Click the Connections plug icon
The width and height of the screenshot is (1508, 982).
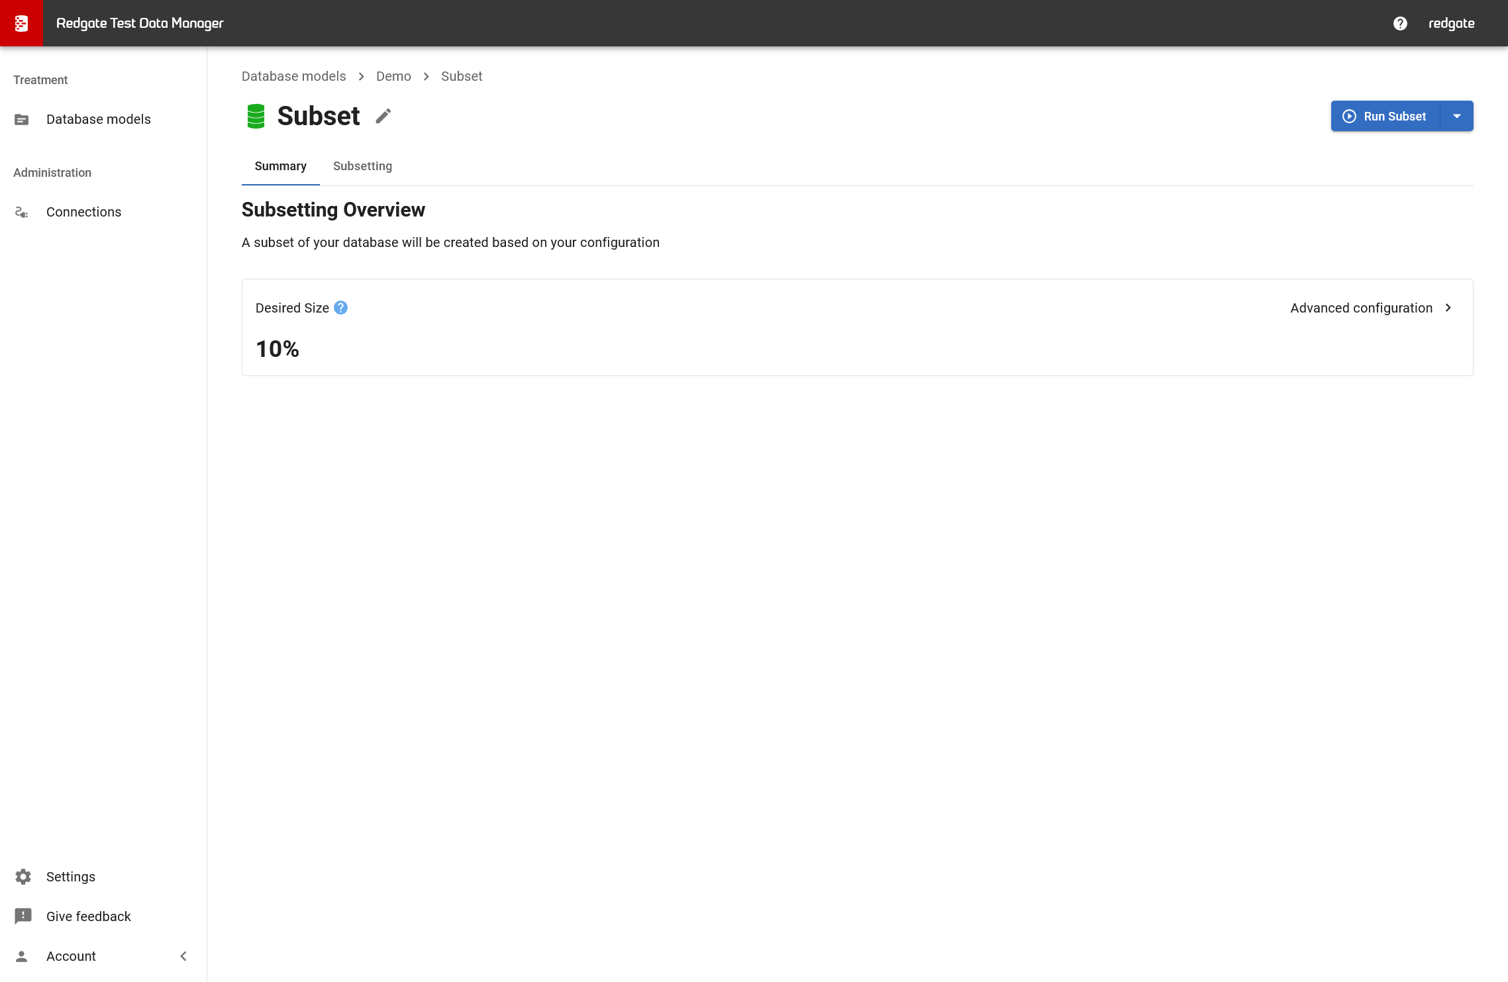pyautogui.click(x=22, y=212)
